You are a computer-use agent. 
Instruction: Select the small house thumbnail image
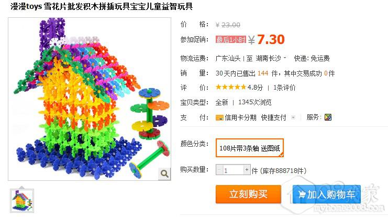click(x=22, y=201)
